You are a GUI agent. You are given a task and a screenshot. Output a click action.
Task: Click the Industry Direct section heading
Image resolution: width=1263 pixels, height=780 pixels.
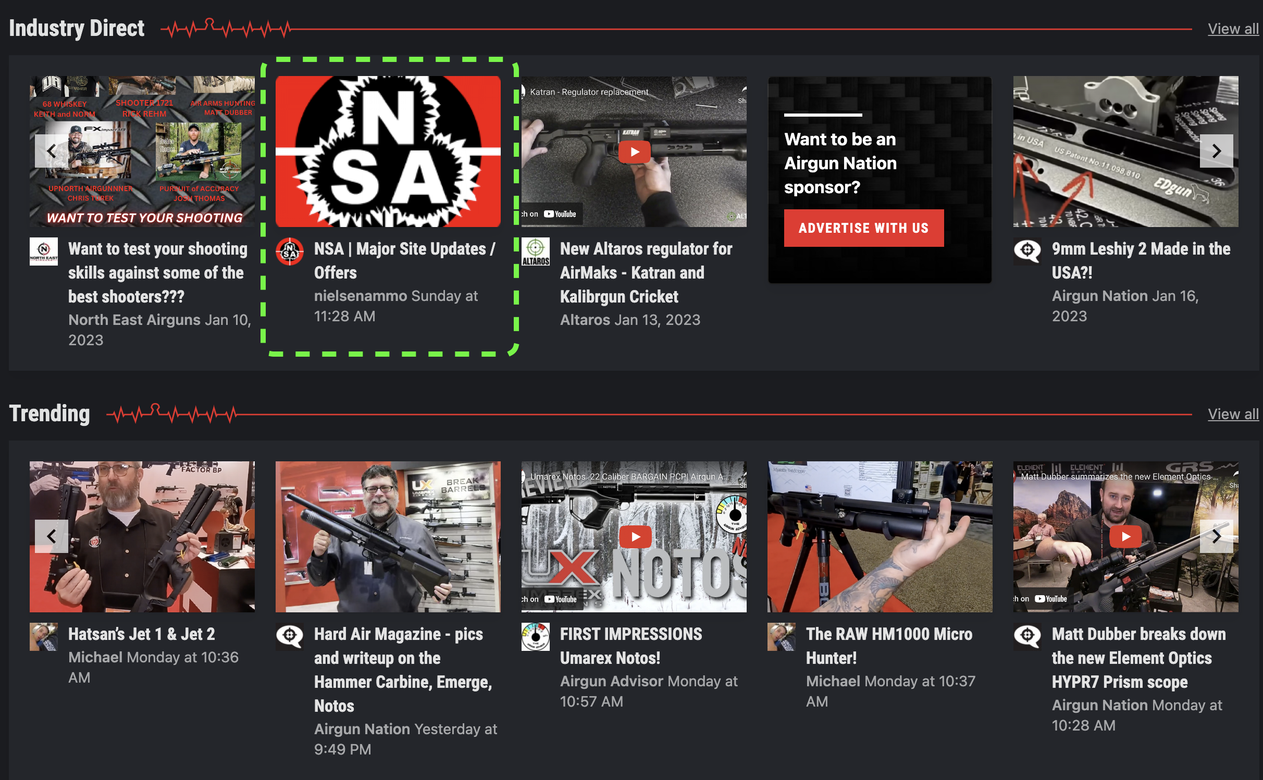coord(77,28)
